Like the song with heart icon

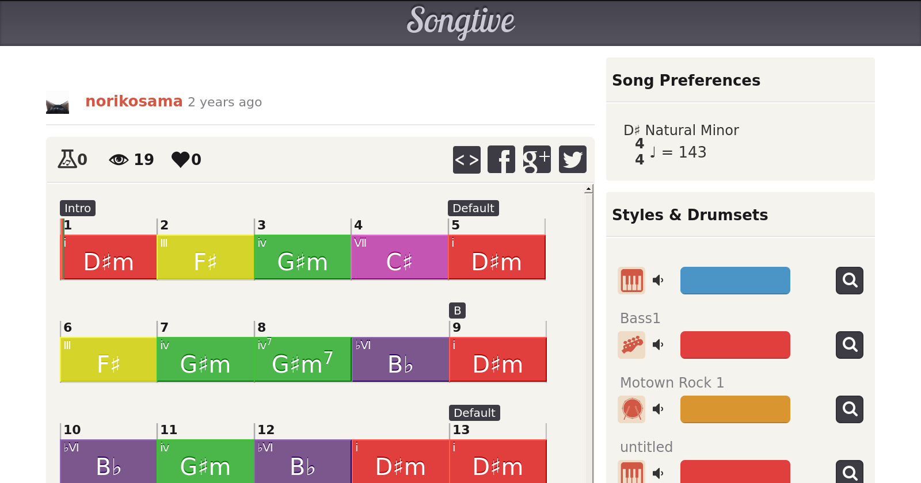pos(180,159)
